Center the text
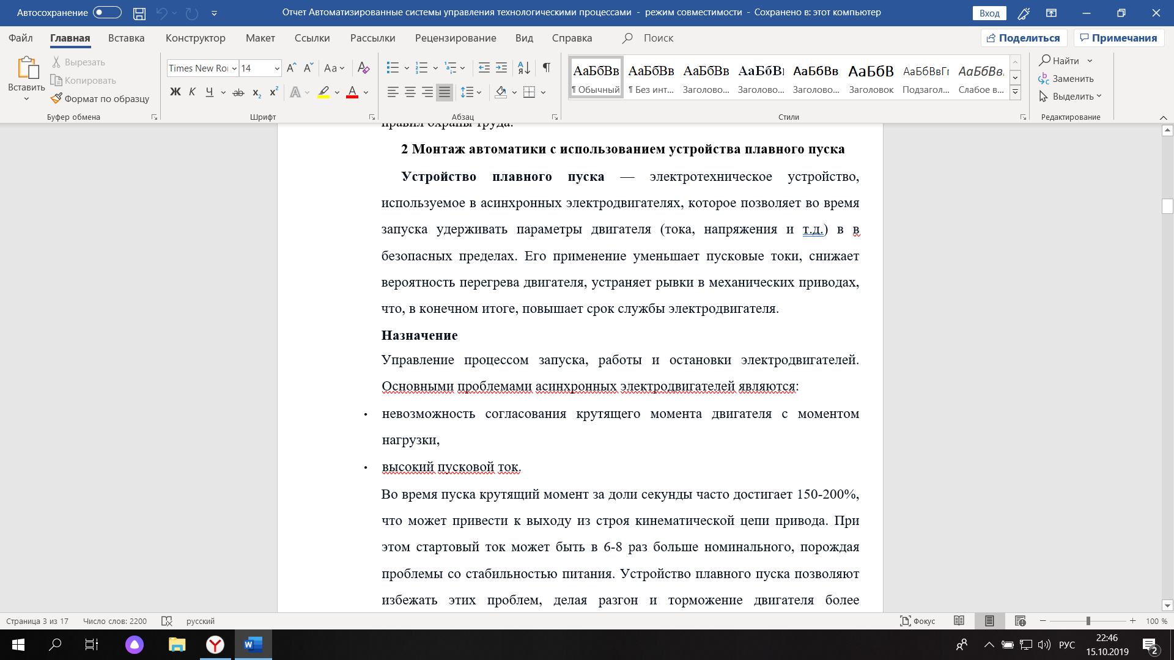1174x660 pixels. tap(410, 92)
